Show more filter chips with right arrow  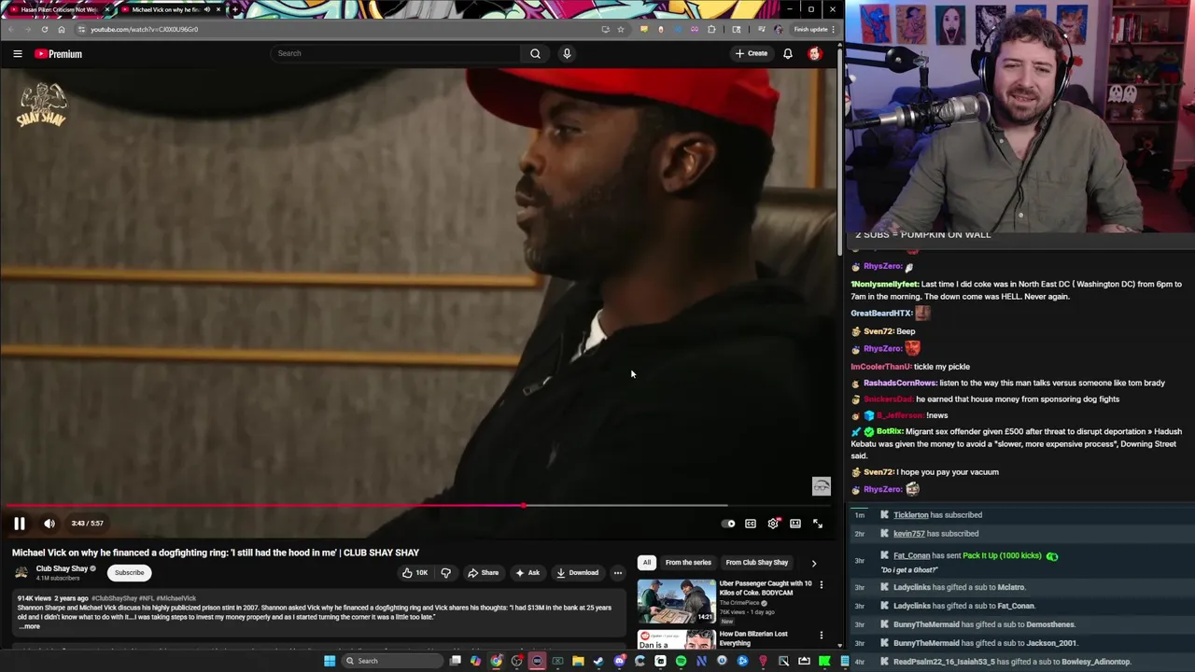click(x=813, y=564)
